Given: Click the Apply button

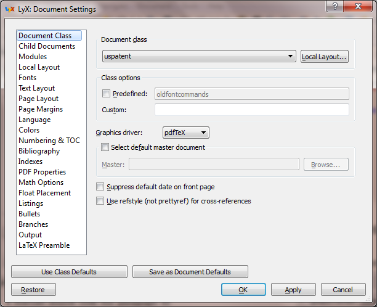Looking at the screenshot, I should [x=293, y=290].
